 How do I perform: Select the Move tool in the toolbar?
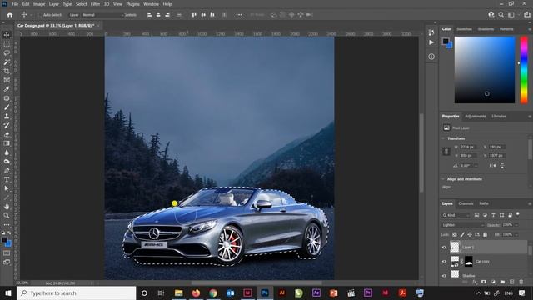[x=7, y=35]
